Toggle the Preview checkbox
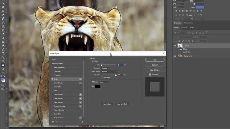The width and height of the screenshot is (230, 129). [150, 75]
